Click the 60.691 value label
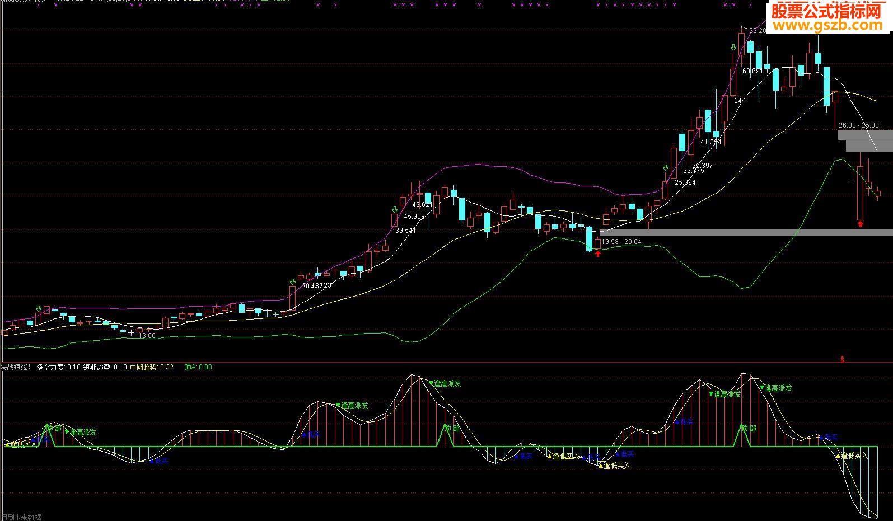The image size is (893, 521). (752, 71)
